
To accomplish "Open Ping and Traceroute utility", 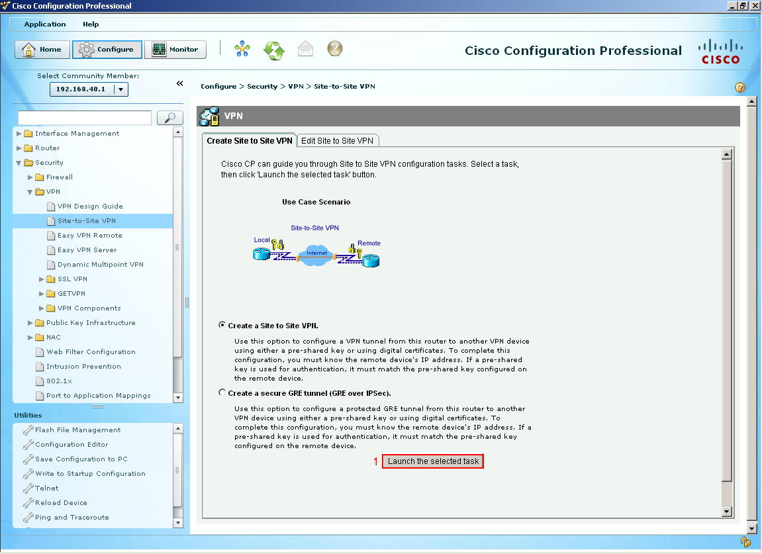I will [72, 518].
